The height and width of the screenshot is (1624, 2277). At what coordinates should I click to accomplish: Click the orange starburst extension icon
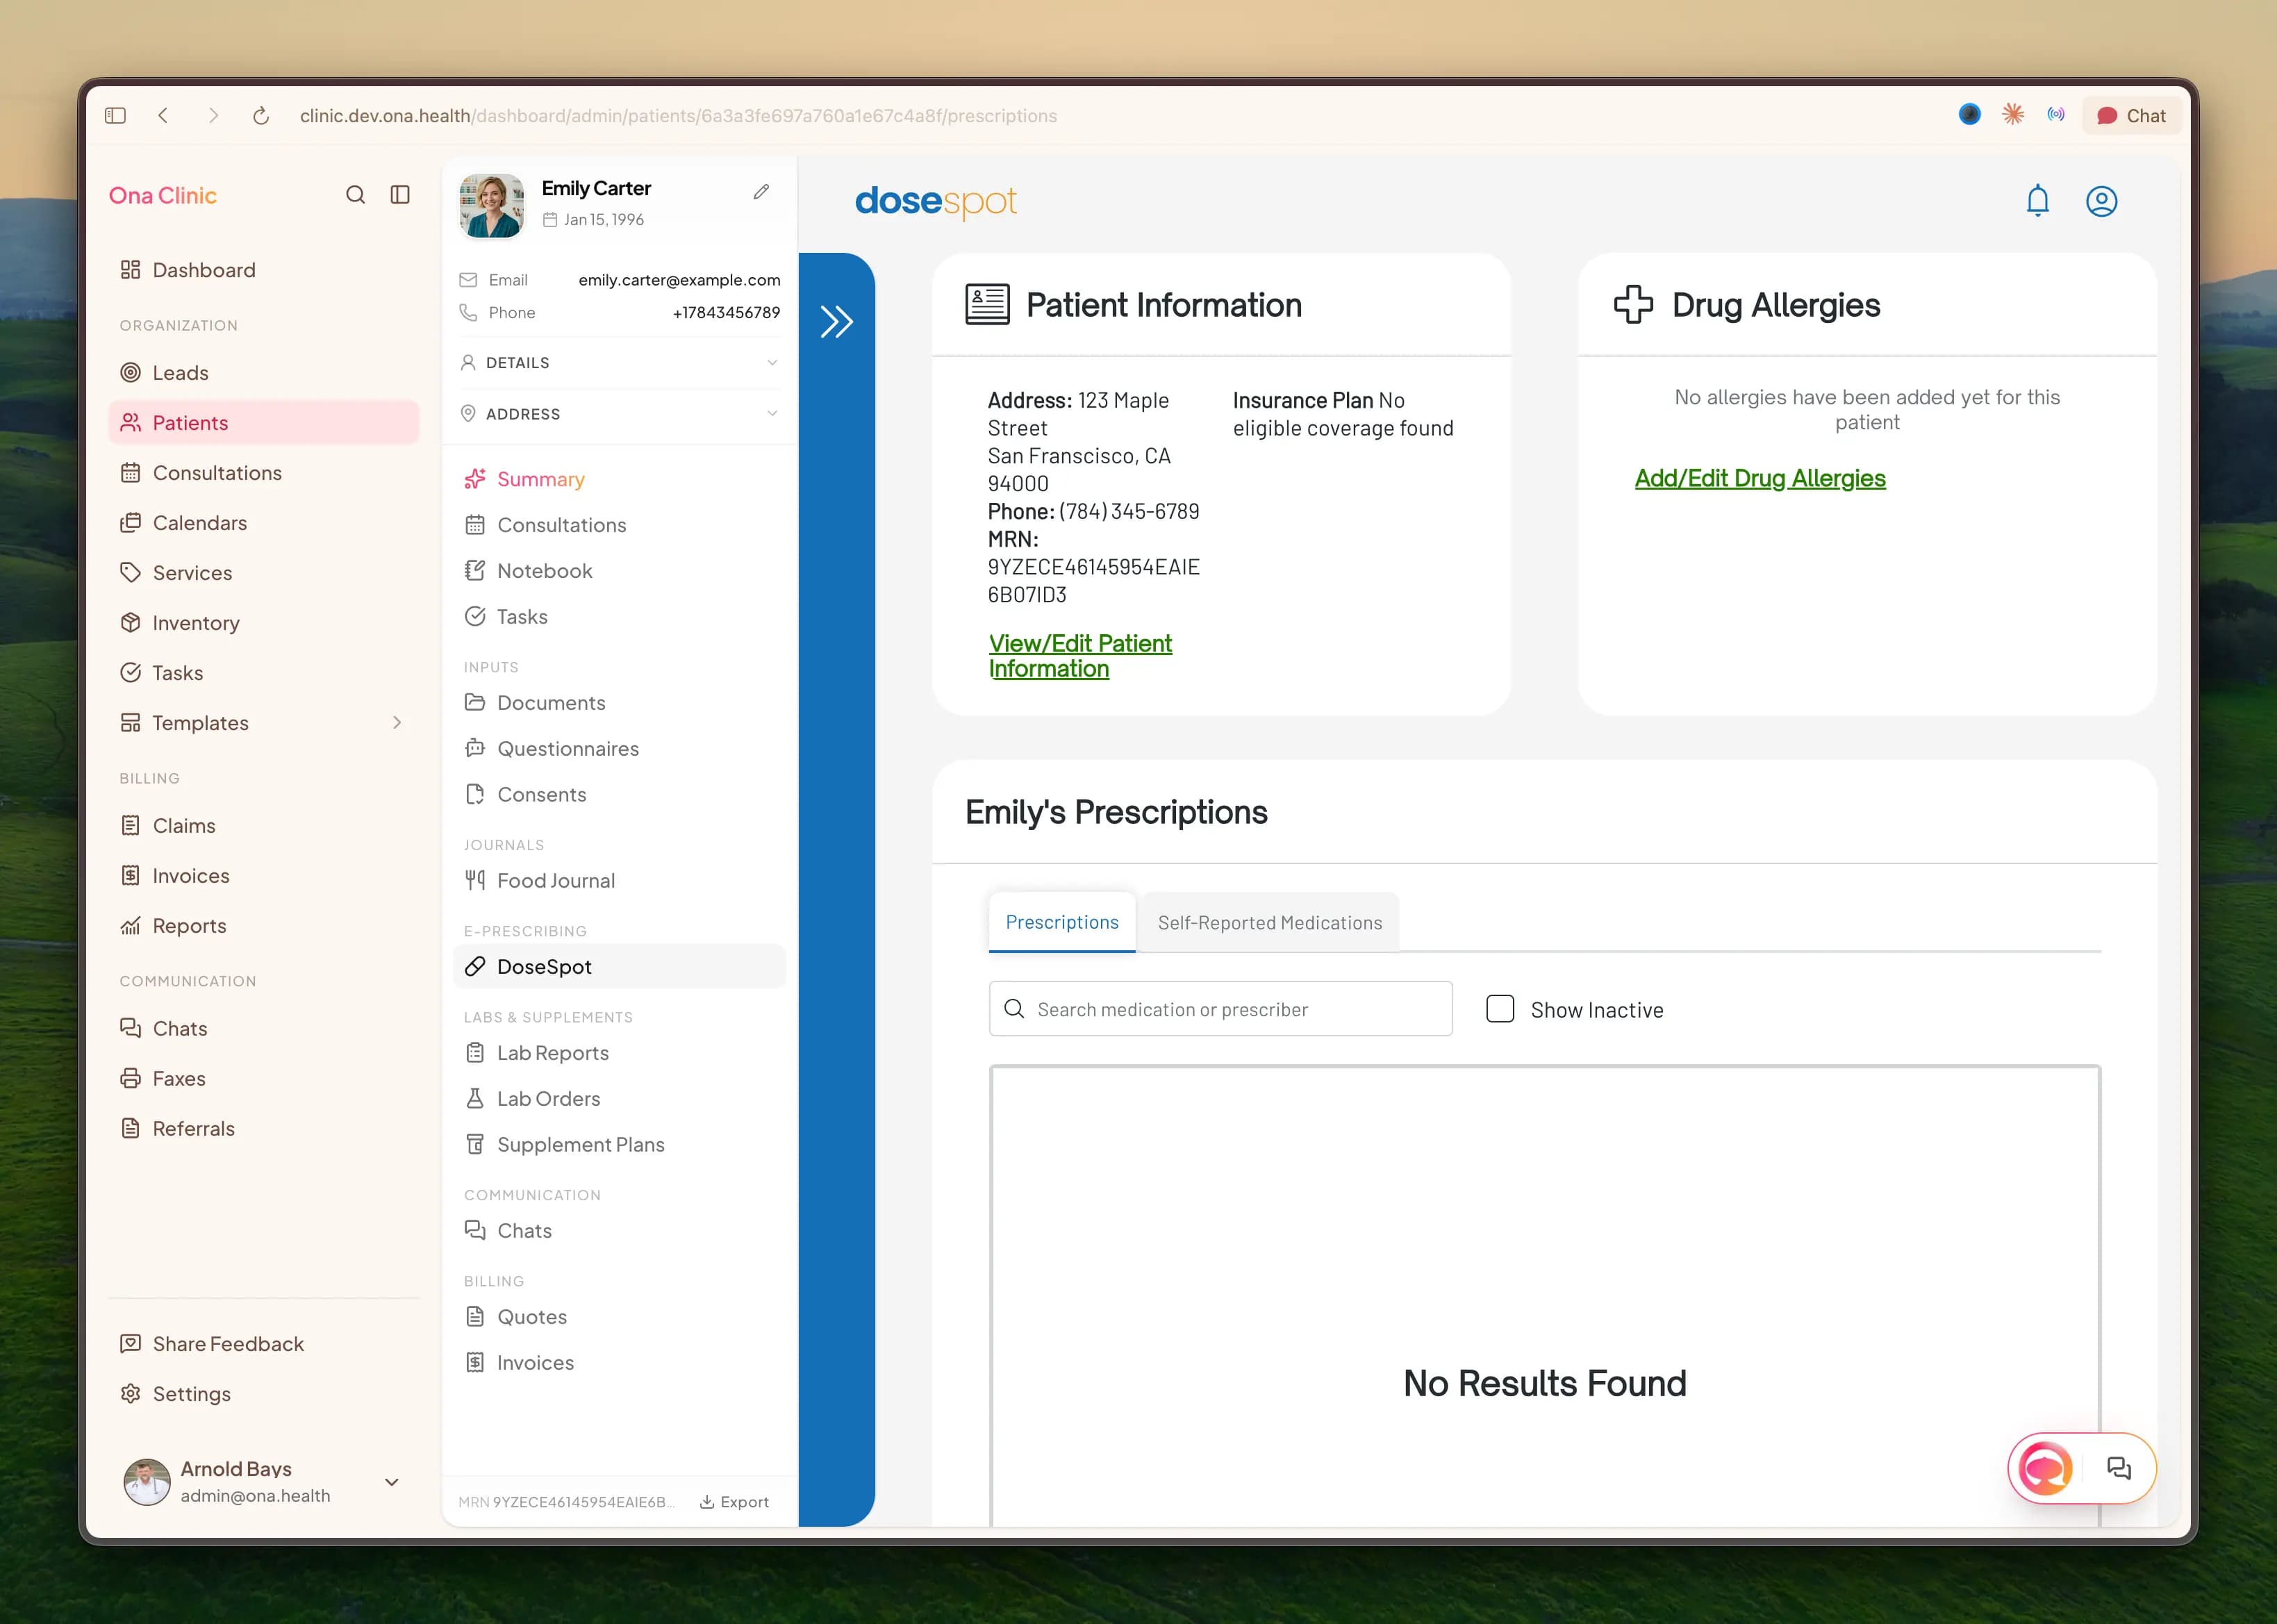pos(2013,115)
